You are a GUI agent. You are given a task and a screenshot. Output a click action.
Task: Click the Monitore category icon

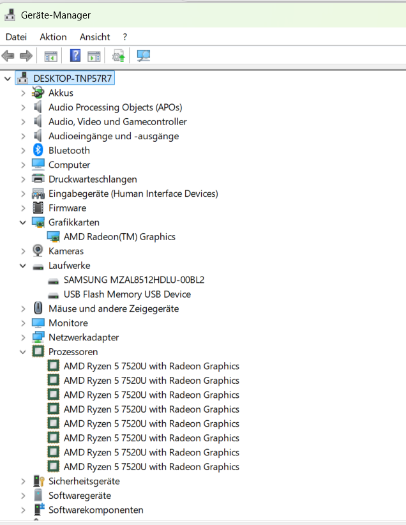pos(38,323)
